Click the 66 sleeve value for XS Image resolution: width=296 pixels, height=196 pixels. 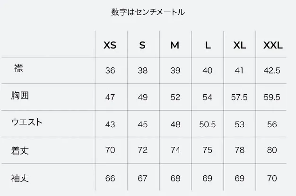[110, 179]
